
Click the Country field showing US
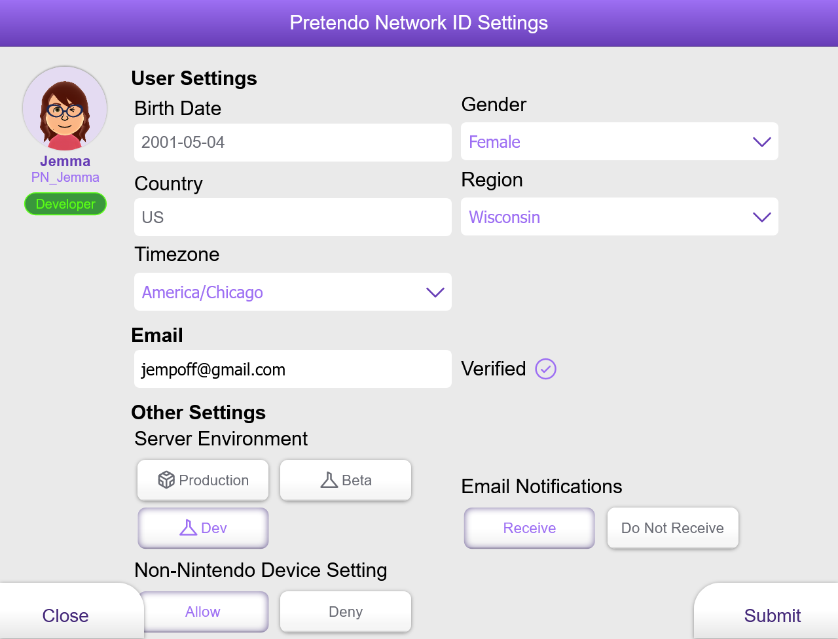pyautogui.click(x=292, y=217)
